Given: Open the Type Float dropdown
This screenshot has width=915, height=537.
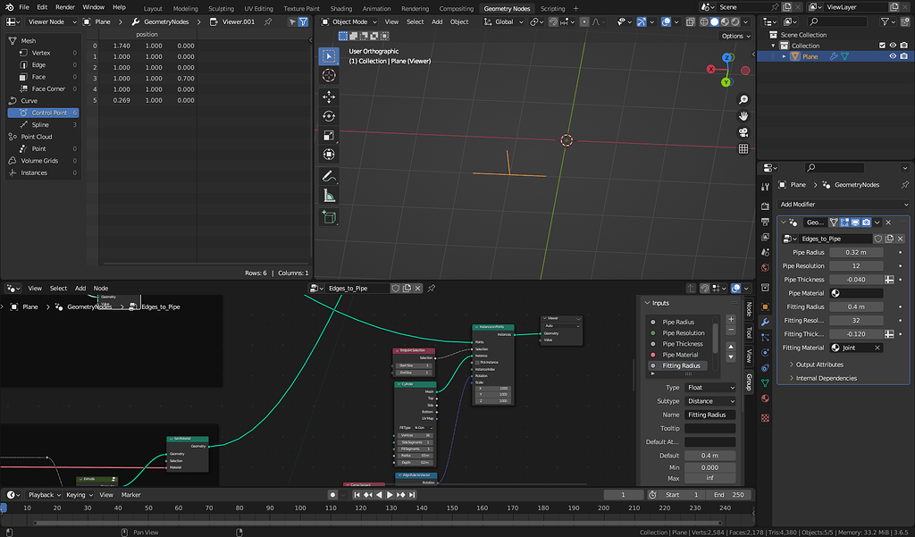Looking at the screenshot, I should pyautogui.click(x=709, y=388).
